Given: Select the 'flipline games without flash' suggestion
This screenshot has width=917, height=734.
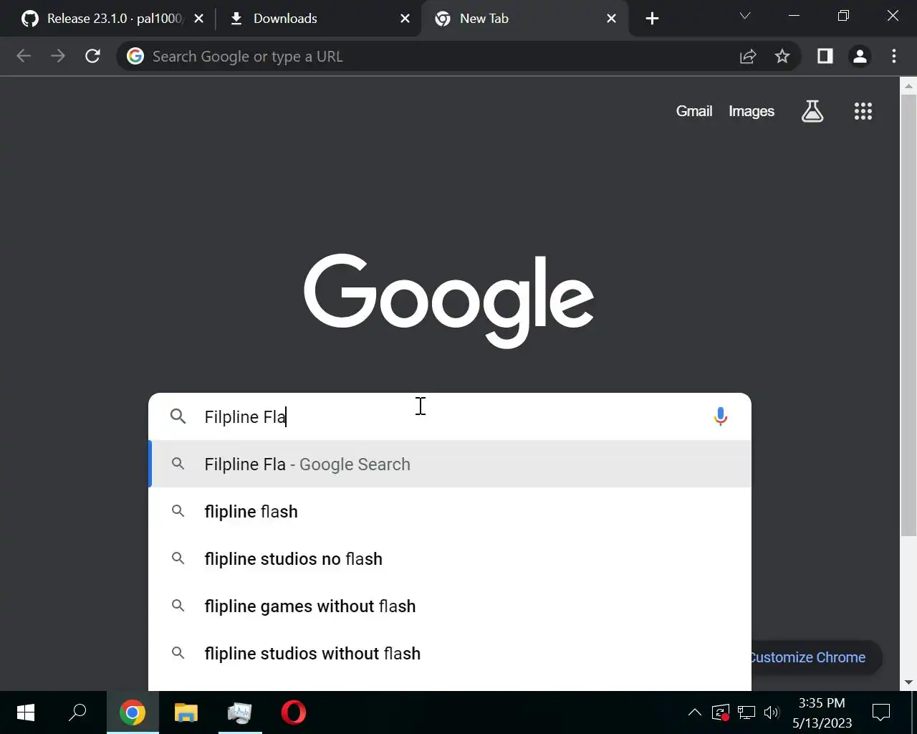Looking at the screenshot, I should 450,606.
